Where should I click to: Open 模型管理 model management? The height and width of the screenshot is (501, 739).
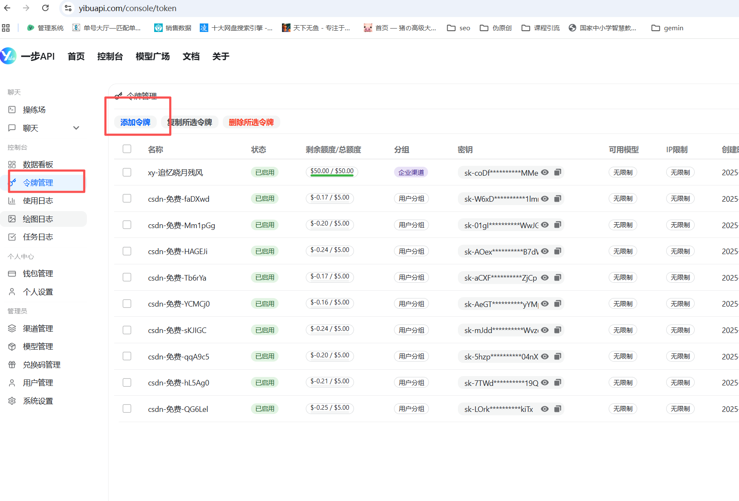38,347
